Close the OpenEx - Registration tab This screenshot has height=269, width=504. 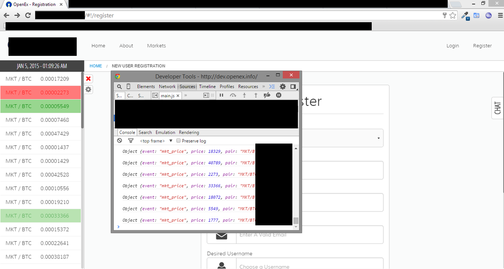(61, 4)
